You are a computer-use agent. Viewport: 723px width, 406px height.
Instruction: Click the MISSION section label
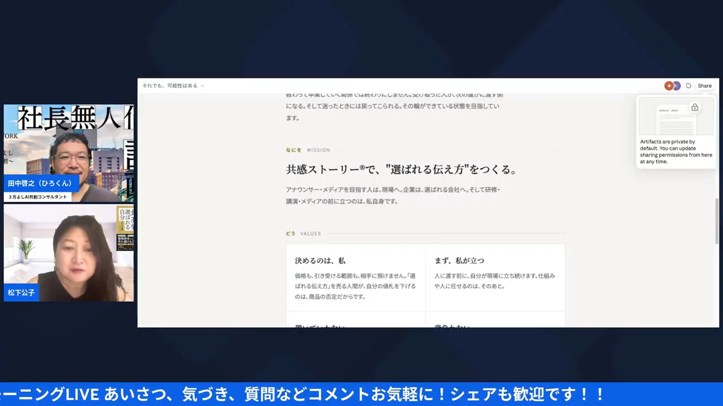[x=319, y=150]
